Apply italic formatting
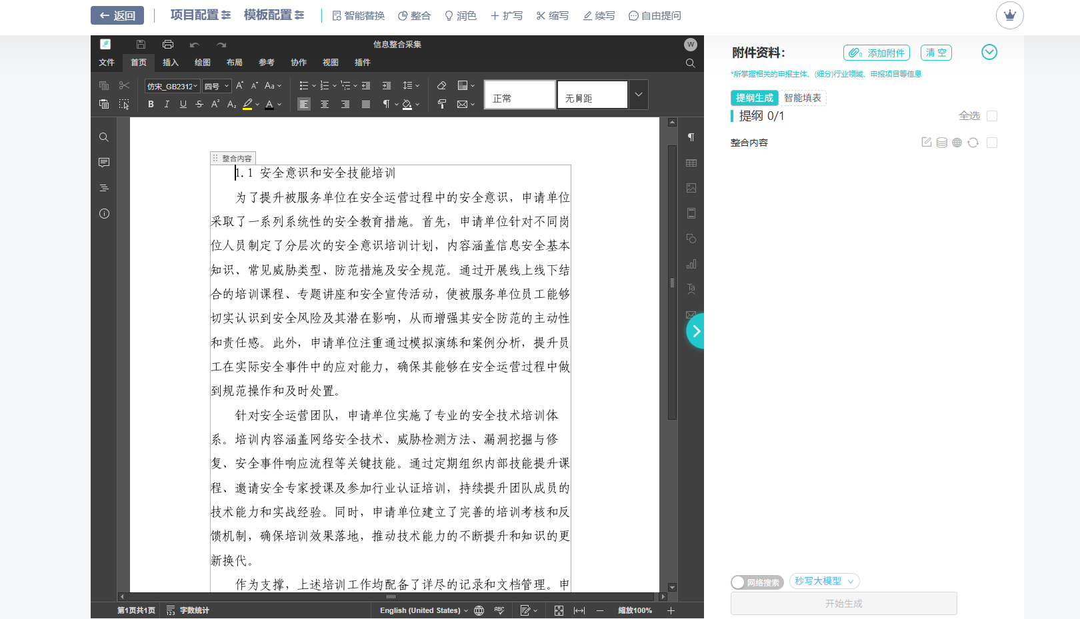This screenshot has height=619, width=1080. [x=167, y=104]
